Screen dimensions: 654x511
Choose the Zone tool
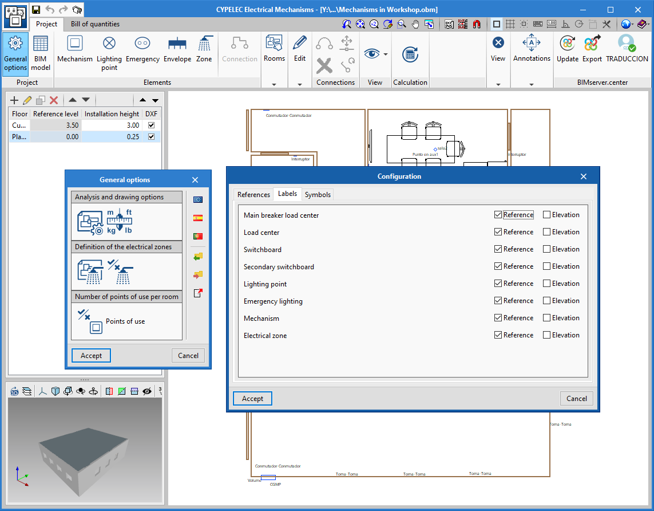coord(204,50)
